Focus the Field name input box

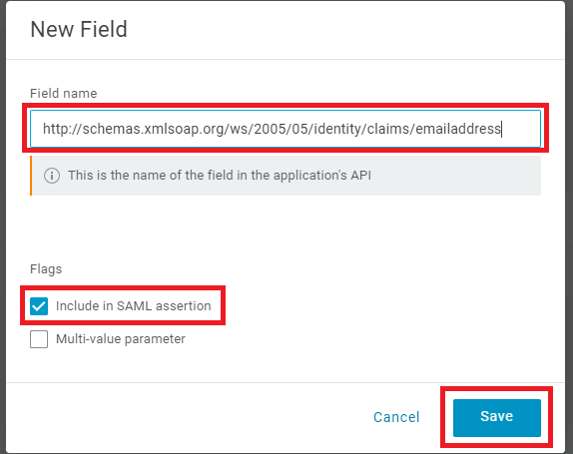pyautogui.click(x=286, y=129)
